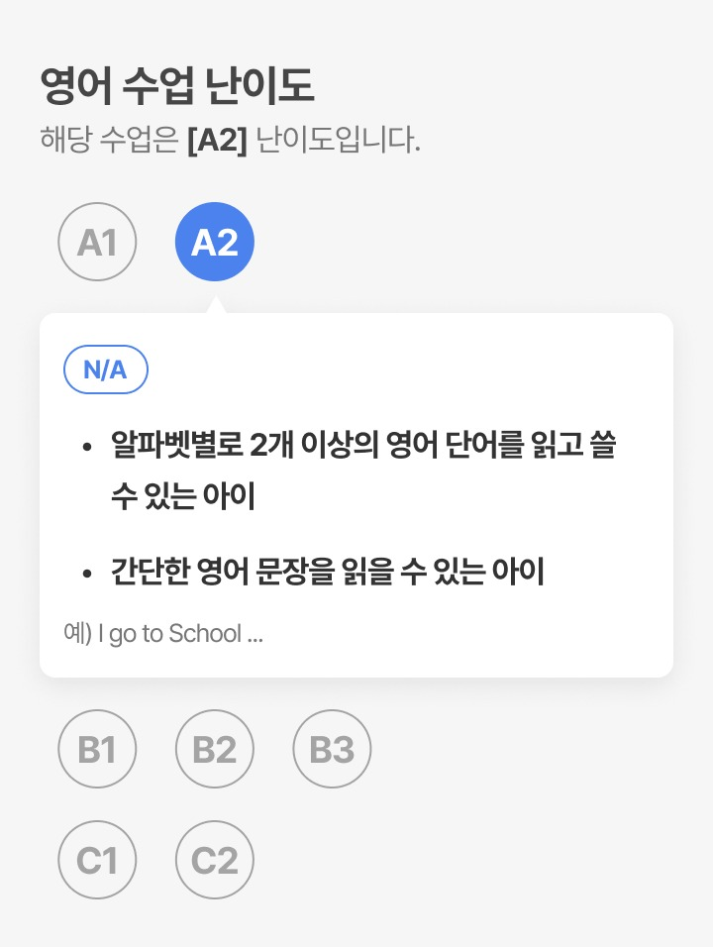Switch to the C1 level
This screenshot has height=947, width=713.
pyautogui.click(x=97, y=861)
